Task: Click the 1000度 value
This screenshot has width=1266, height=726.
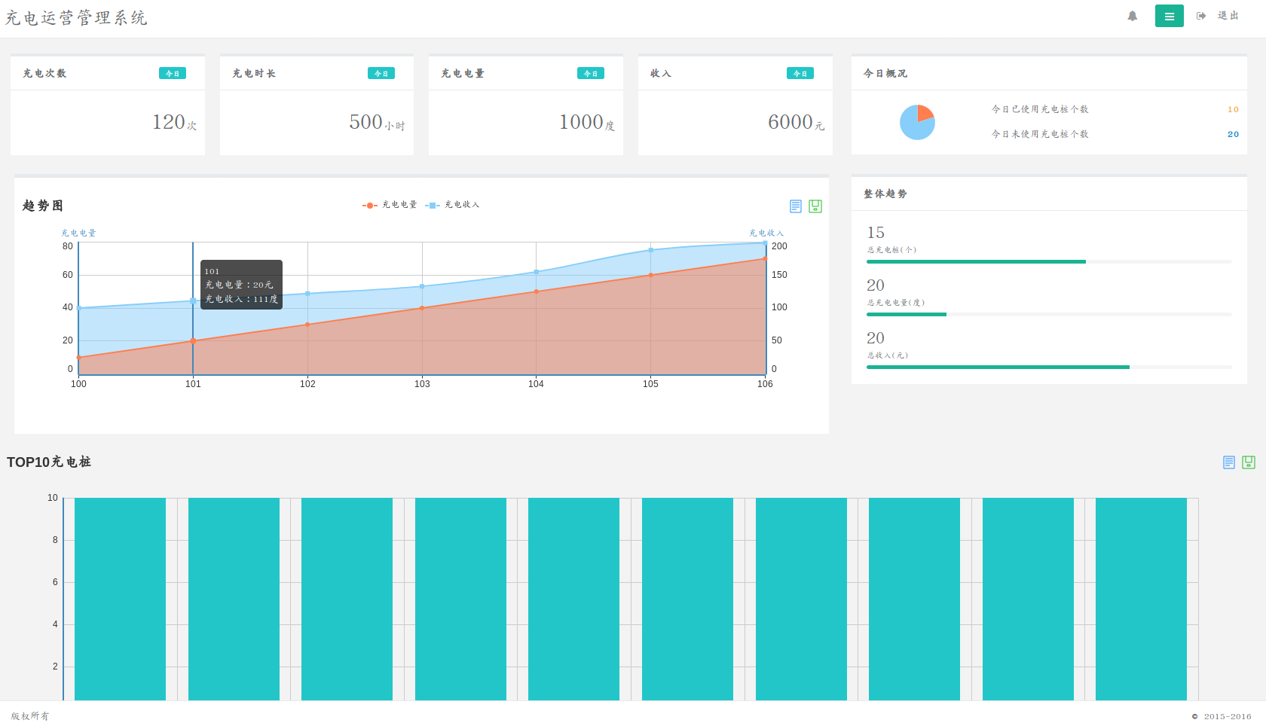Action: (587, 122)
